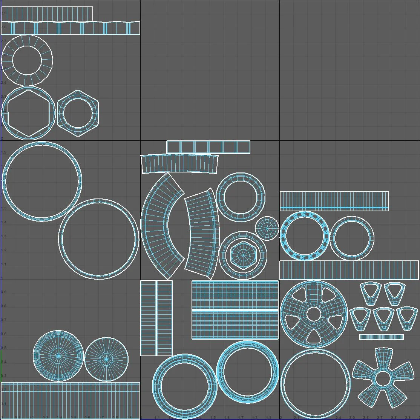The image size is (420, 420).
Task: Select the small spherical checkered circle shell
Action: [x=267, y=228]
